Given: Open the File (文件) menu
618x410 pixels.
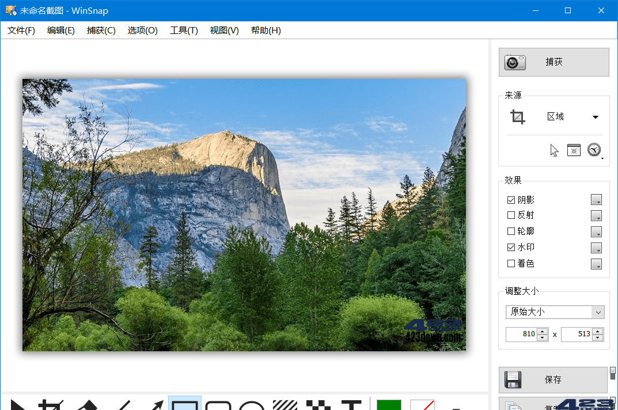Looking at the screenshot, I should point(21,31).
